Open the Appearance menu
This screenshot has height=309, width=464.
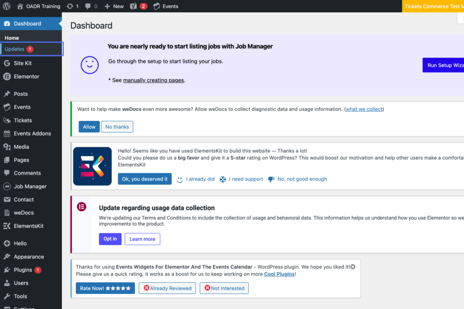coord(29,257)
